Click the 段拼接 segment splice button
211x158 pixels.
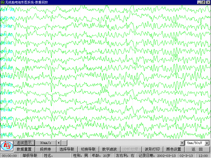tap(46, 149)
